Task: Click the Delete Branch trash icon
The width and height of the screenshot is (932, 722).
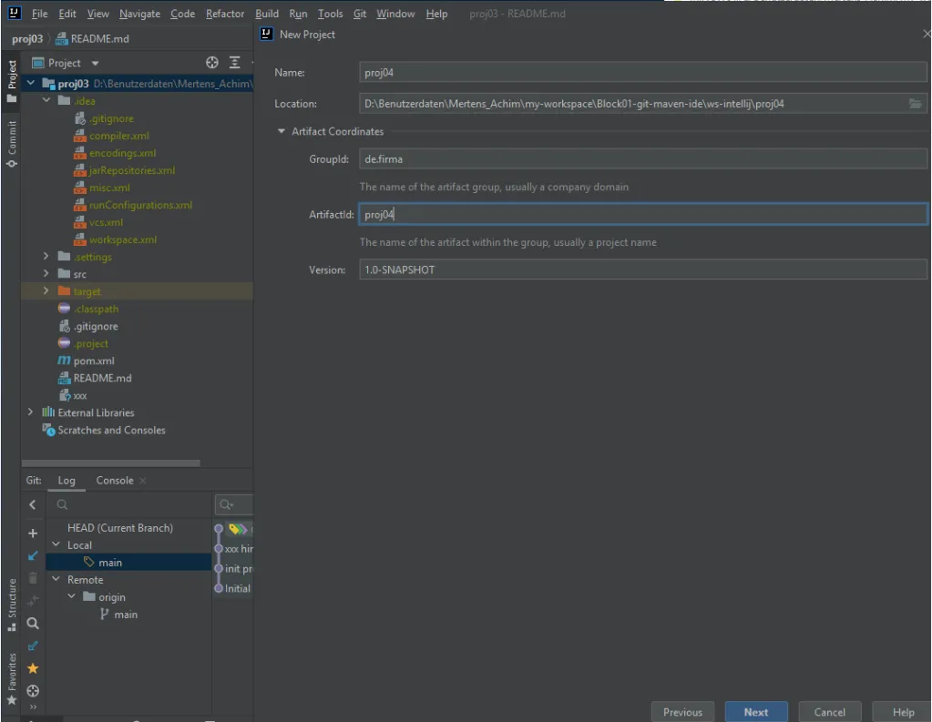Action: pos(33,578)
